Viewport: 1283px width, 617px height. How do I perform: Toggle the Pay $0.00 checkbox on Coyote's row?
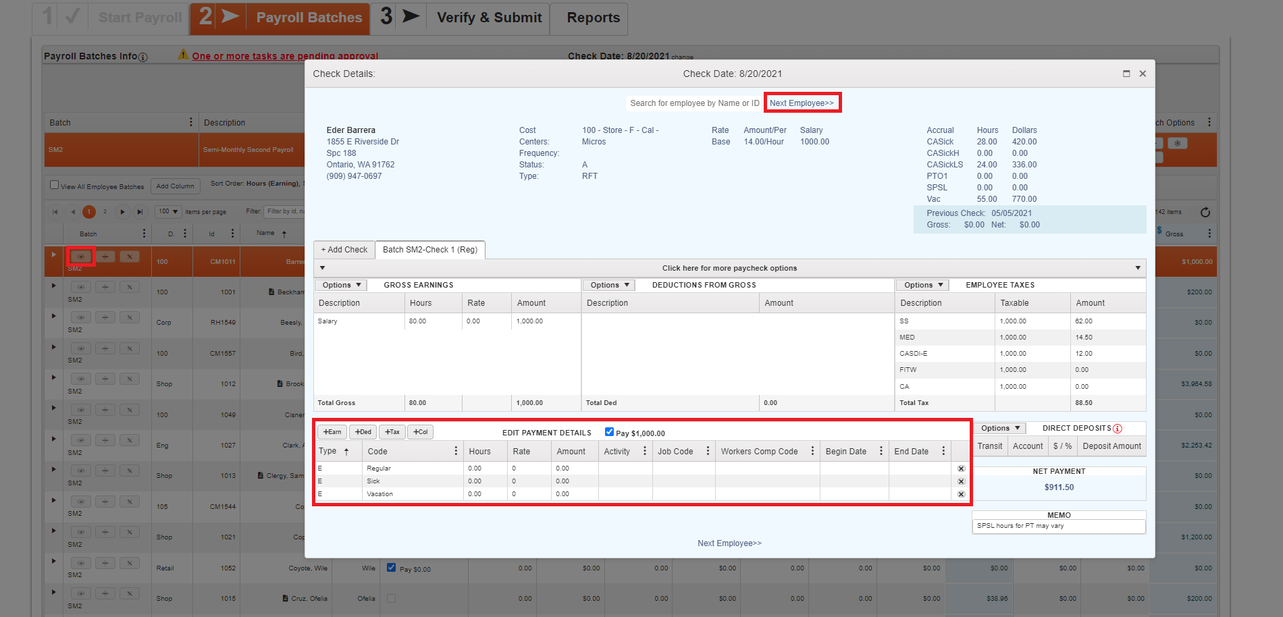392,568
